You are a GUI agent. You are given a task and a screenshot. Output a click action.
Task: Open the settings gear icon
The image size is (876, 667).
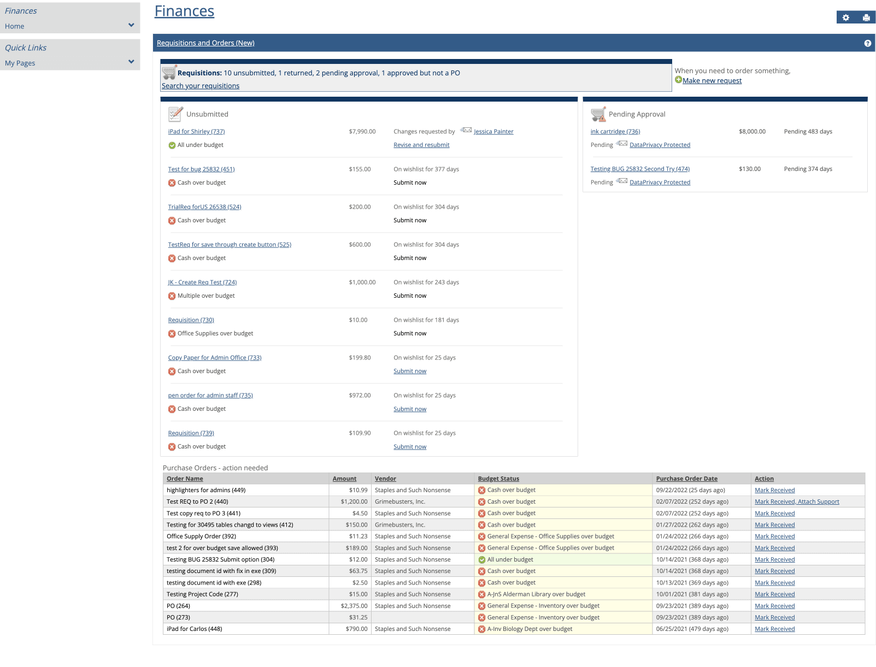846,17
